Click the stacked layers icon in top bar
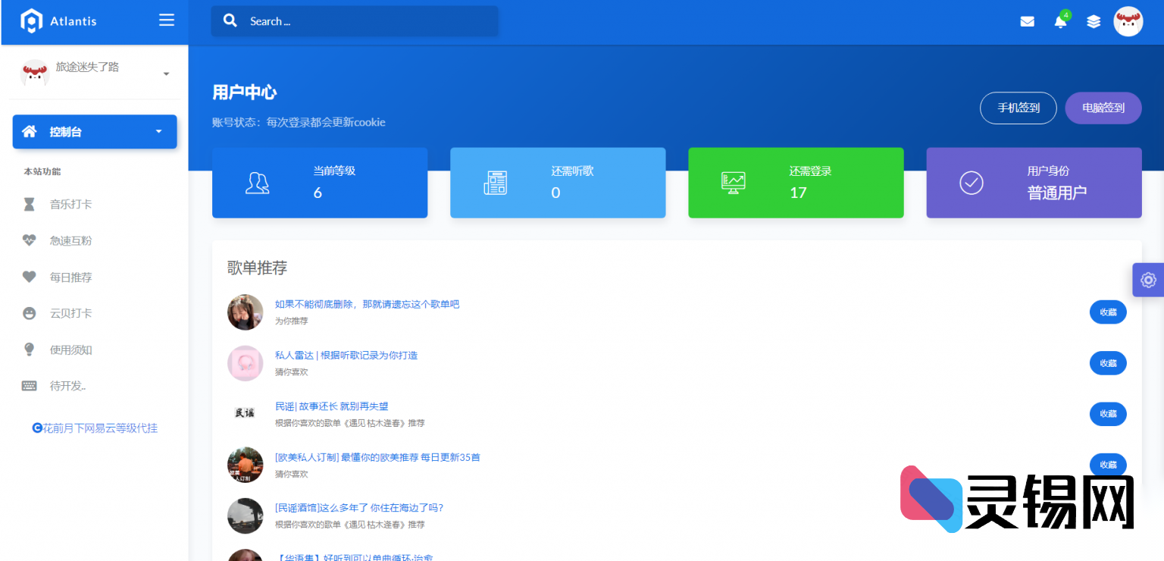Screen dimensions: 1164x561 (1094, 21)
